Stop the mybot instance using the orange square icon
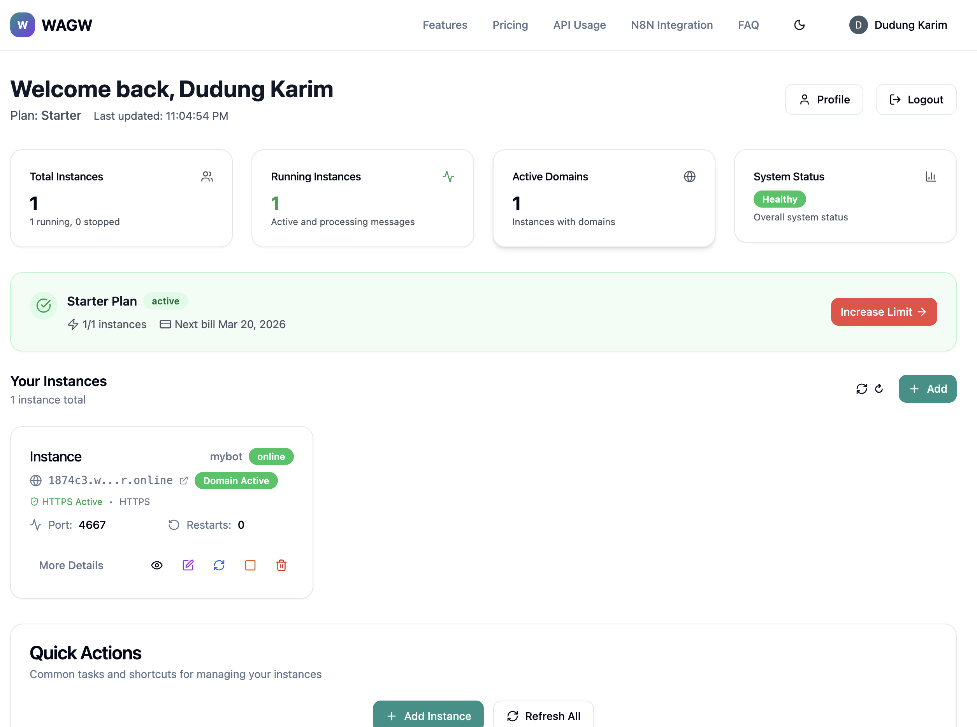 [x=250, y=565]
